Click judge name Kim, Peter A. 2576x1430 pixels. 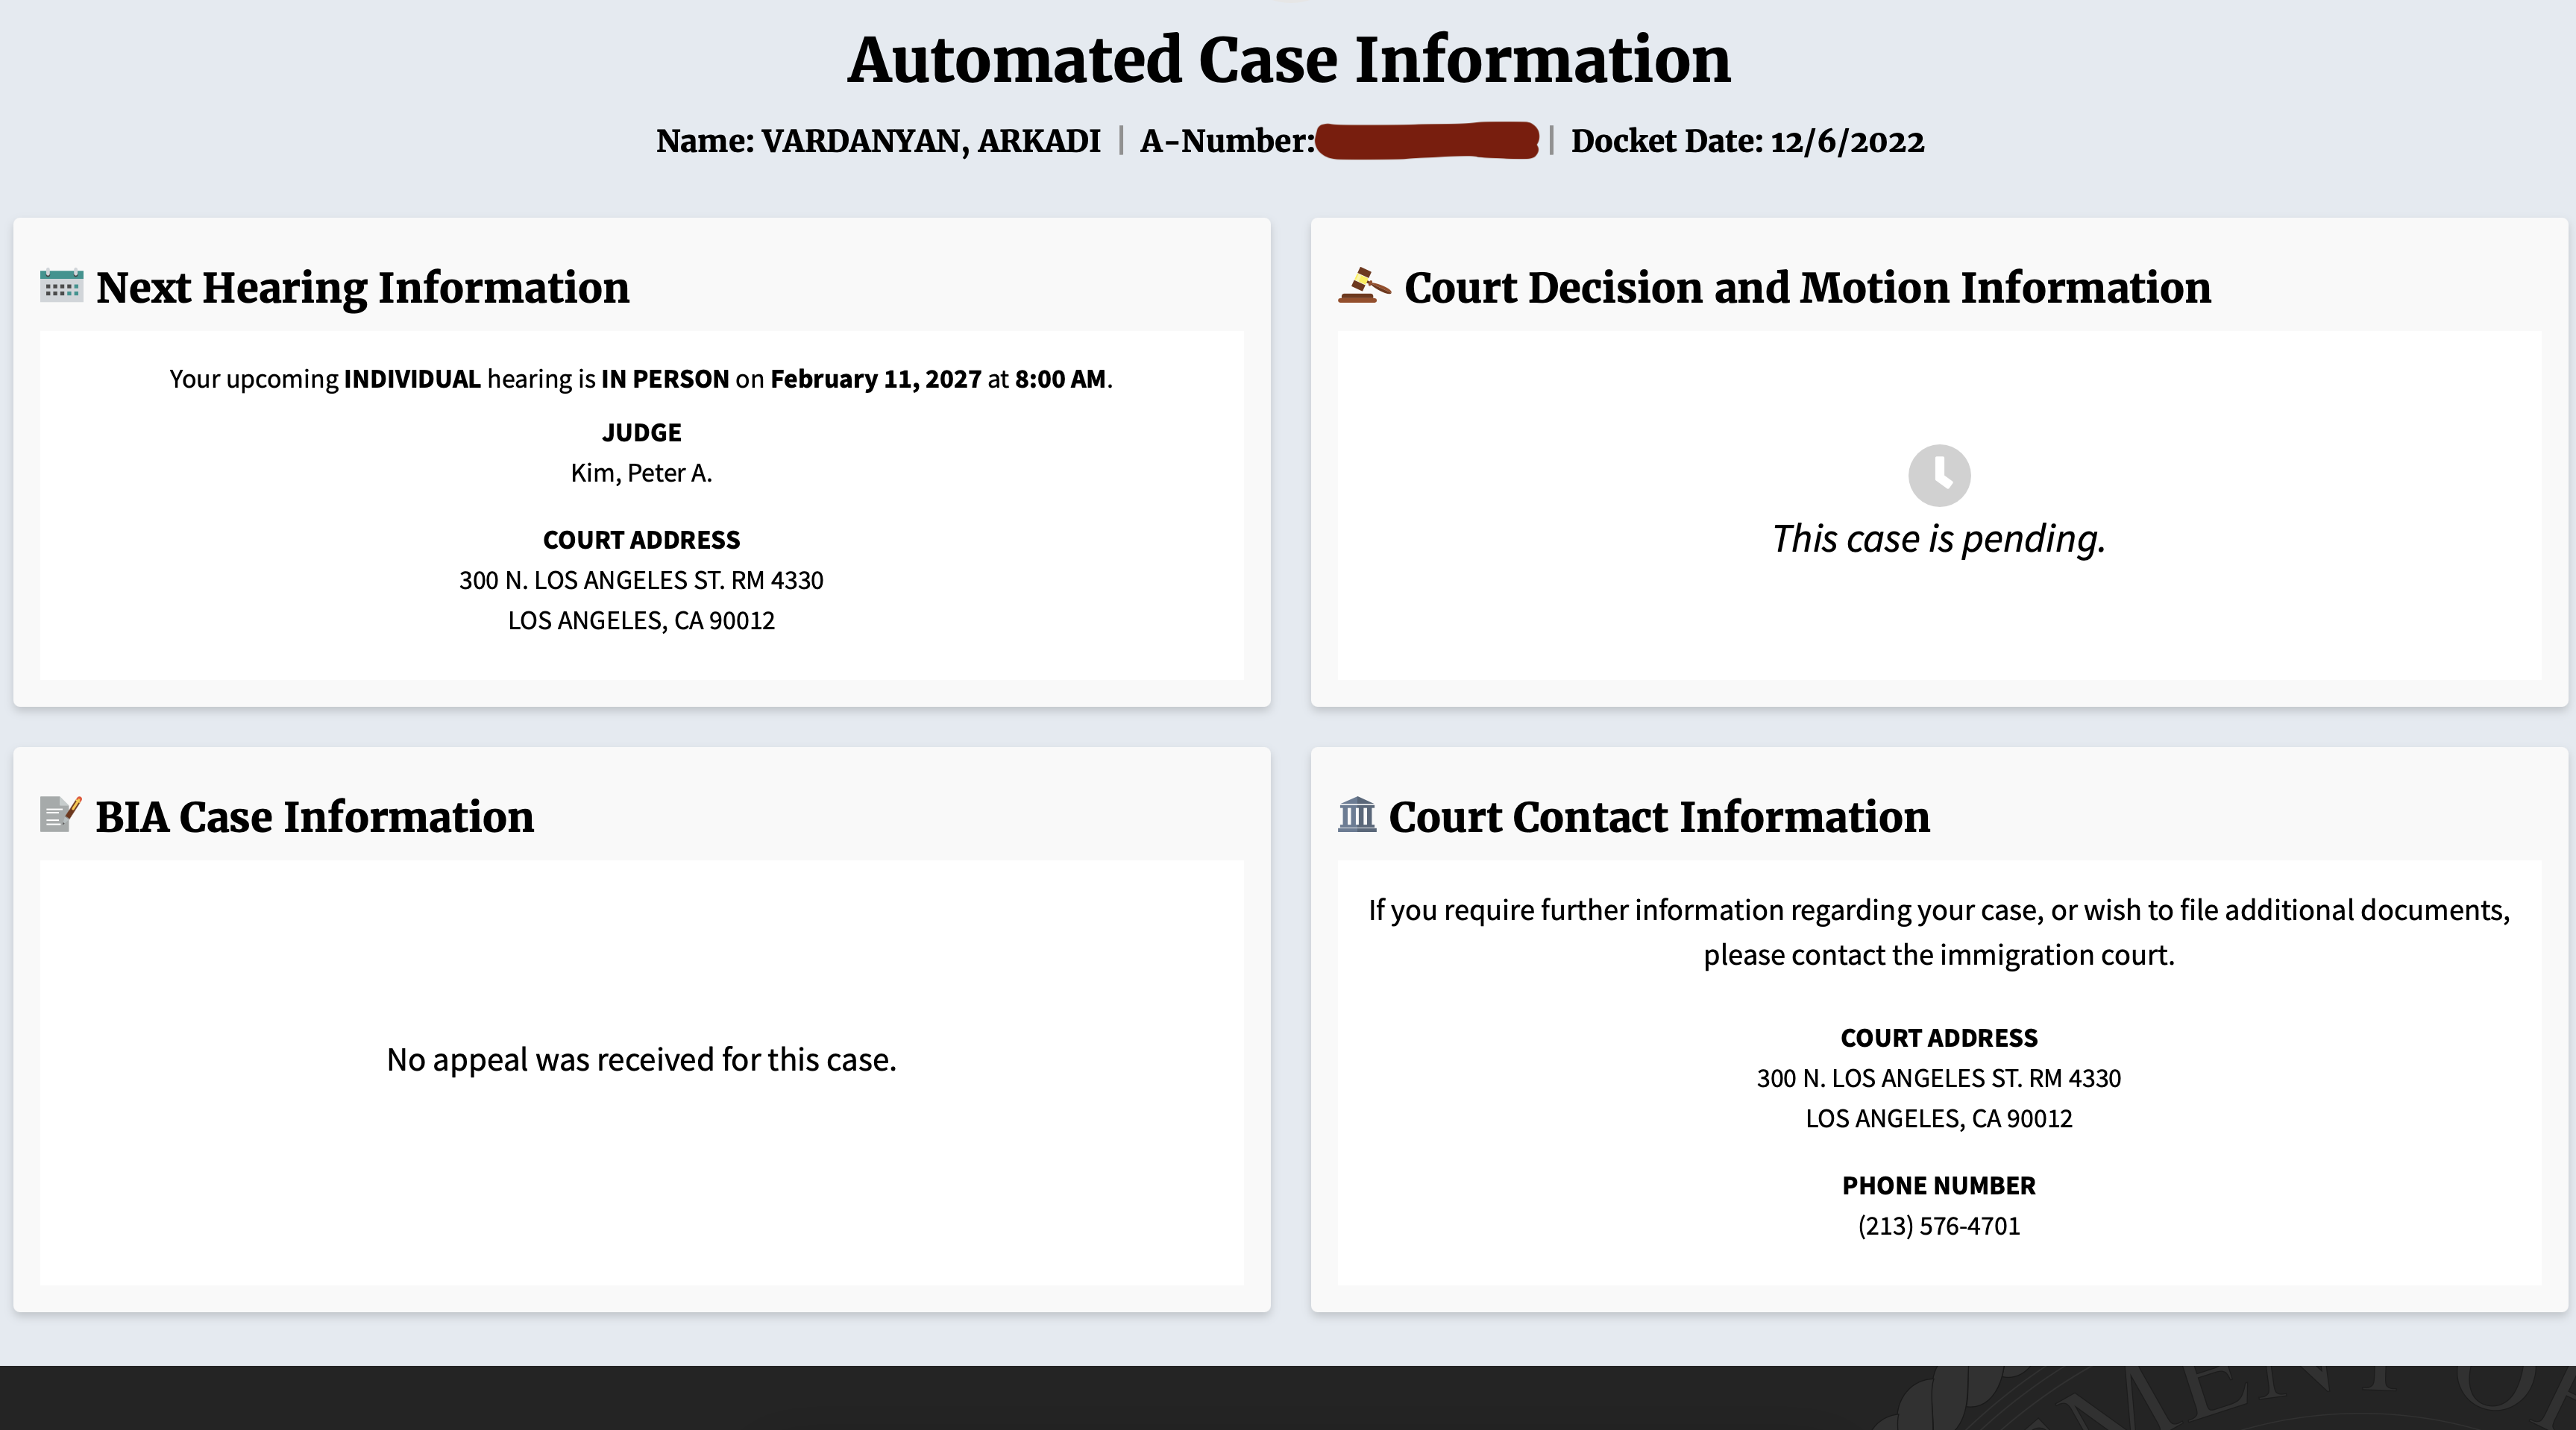pos(642,473)
